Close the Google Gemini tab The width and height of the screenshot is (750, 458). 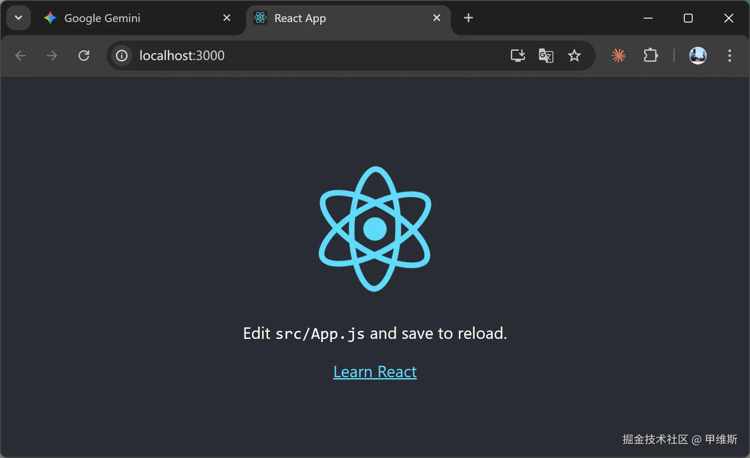tap(227, 18)
